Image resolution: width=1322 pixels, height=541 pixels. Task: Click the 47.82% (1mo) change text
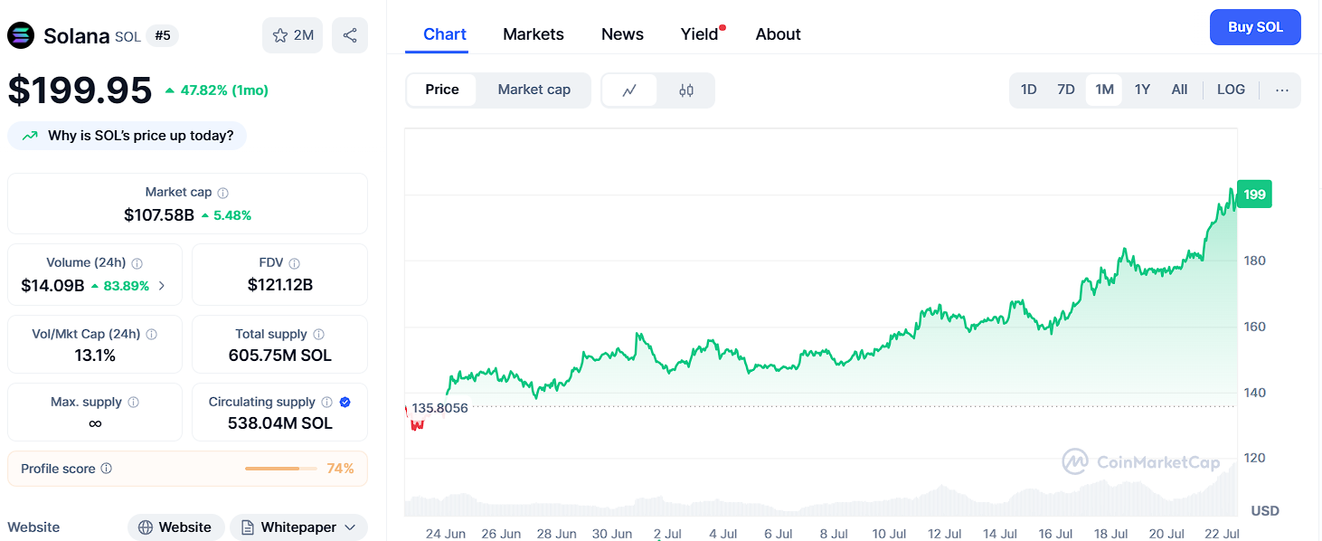224,90
